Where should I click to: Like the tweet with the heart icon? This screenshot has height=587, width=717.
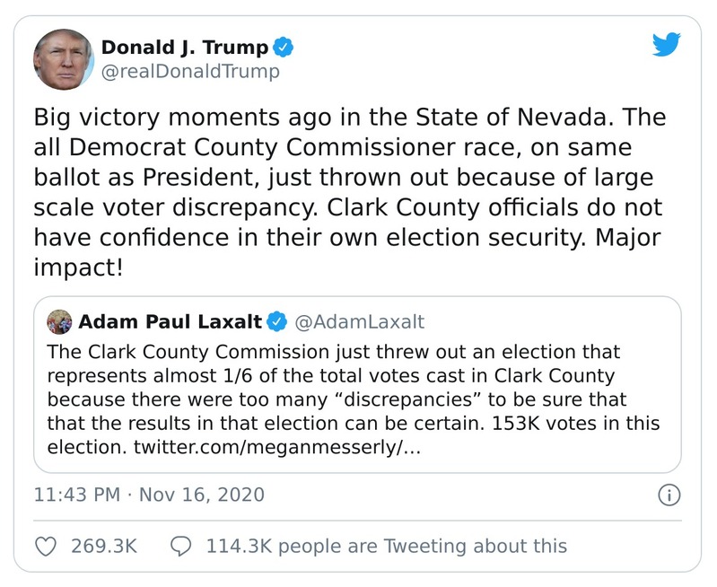click(47, 545)
